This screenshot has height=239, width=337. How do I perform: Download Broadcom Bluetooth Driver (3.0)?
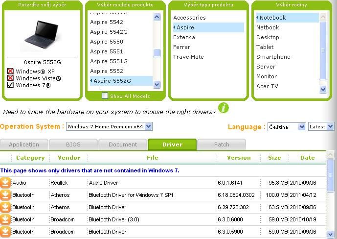[5, 219]
